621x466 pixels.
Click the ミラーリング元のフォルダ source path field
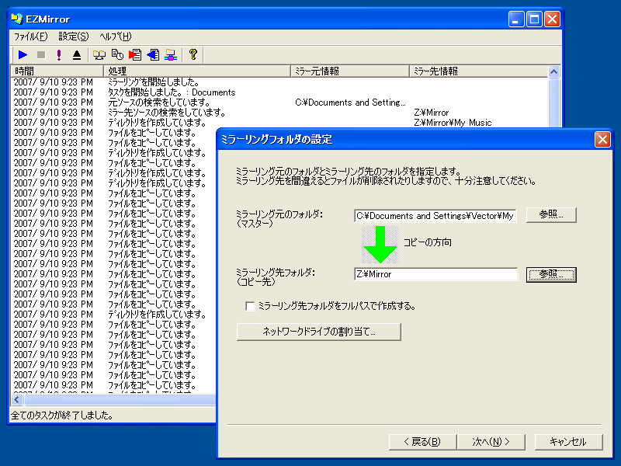[x=435, y=216]
